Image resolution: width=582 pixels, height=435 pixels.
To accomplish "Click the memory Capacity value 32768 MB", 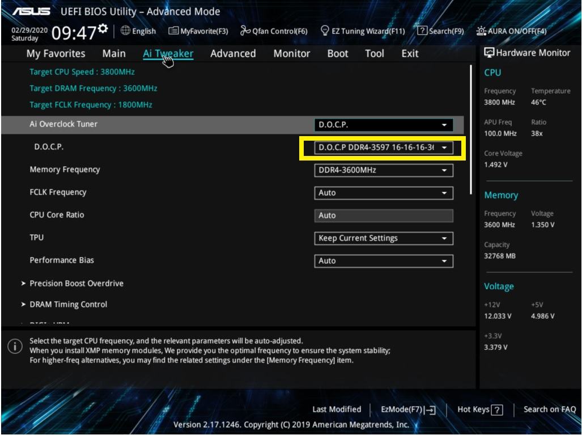I will click(x=500, y=256).
